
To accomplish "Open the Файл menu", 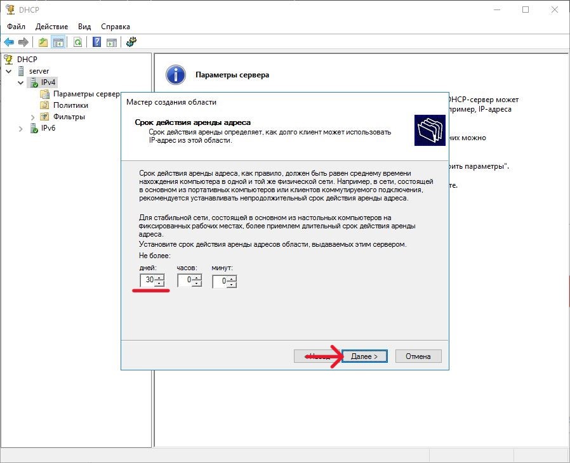I will (x=17, y=27).
